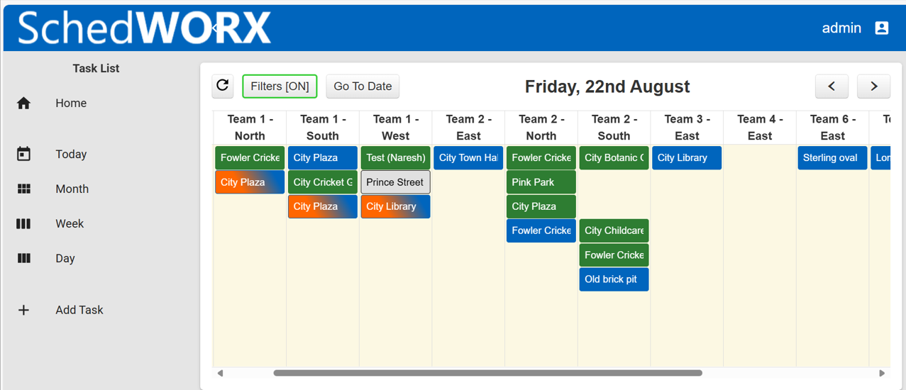Open the Prince Street task card

point(395,182)
